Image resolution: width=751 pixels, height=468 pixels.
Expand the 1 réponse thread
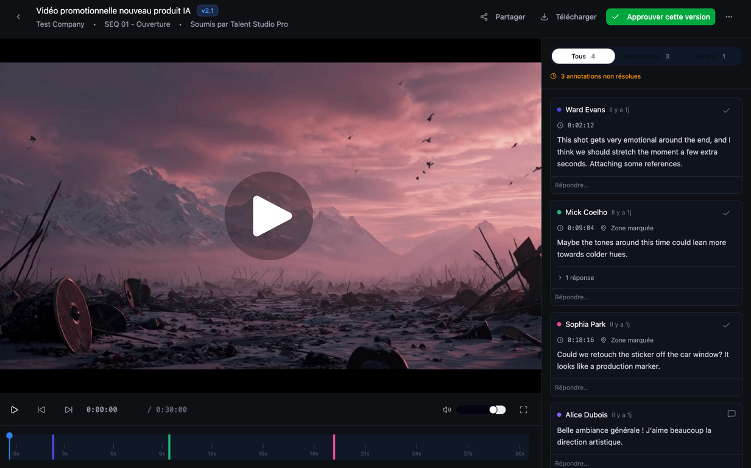576,278
